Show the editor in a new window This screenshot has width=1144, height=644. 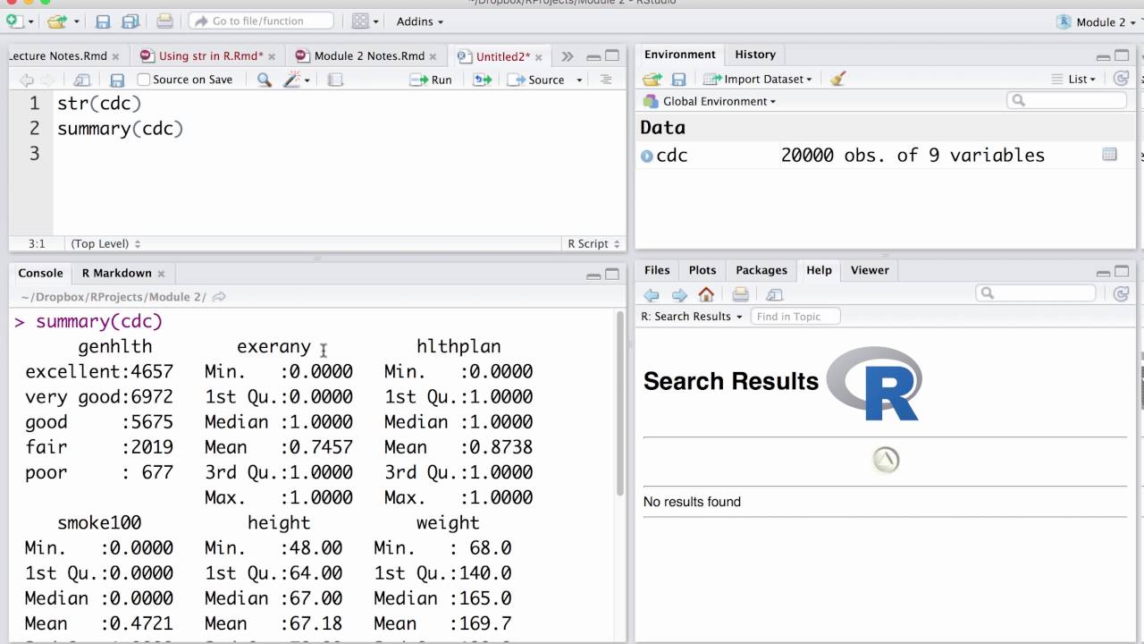pos(81,80)
